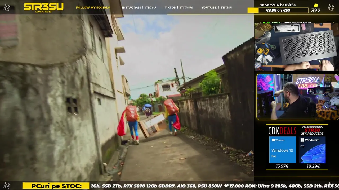
Task: Click the TIKTOK STR3SUS handle
Action: pyautogui.click(x=179, y=7)
